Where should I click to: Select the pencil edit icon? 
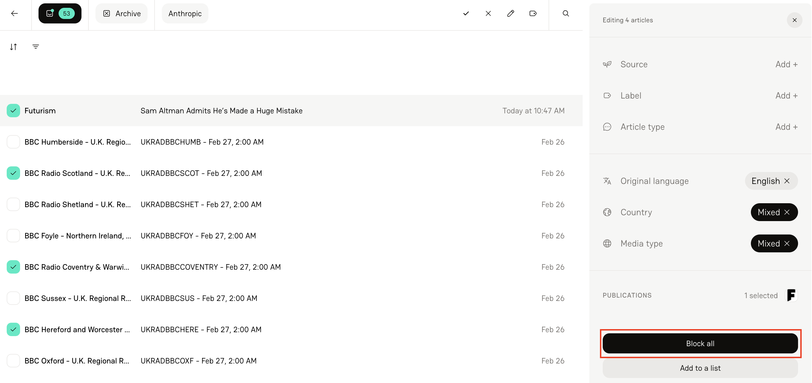pos(511,14)
